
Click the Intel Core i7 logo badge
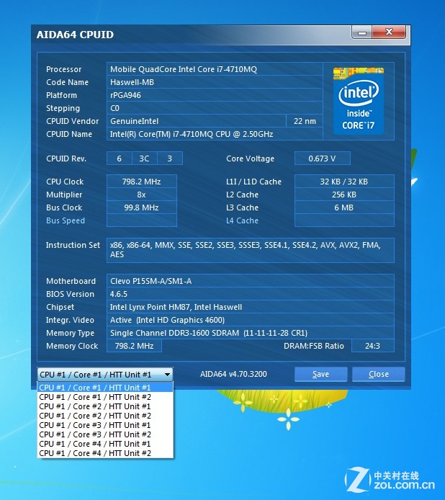click(x=358, y=100)
